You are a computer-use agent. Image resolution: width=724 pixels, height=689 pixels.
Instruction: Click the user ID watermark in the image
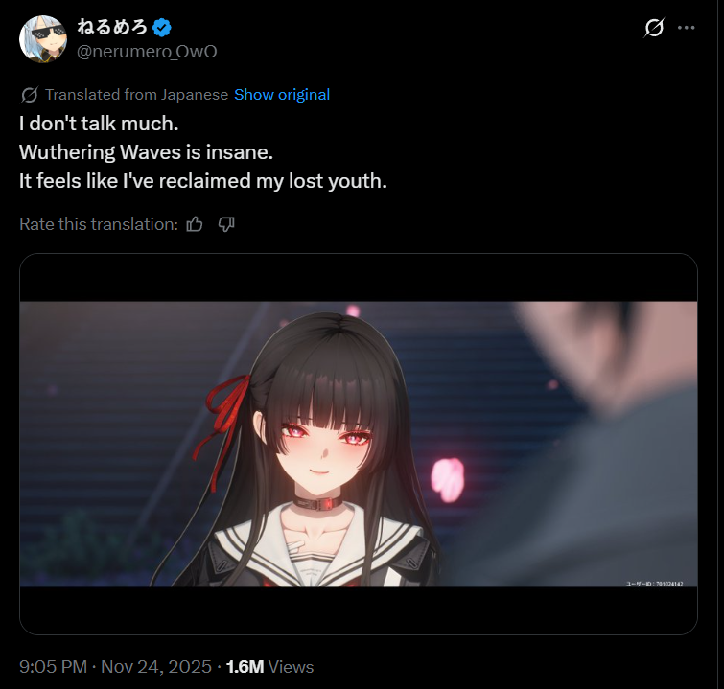click(654, 584)
